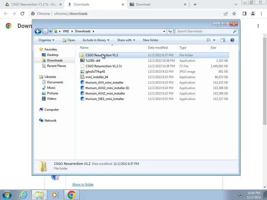Open Desktop in the navigation pane

click(53, 55)
